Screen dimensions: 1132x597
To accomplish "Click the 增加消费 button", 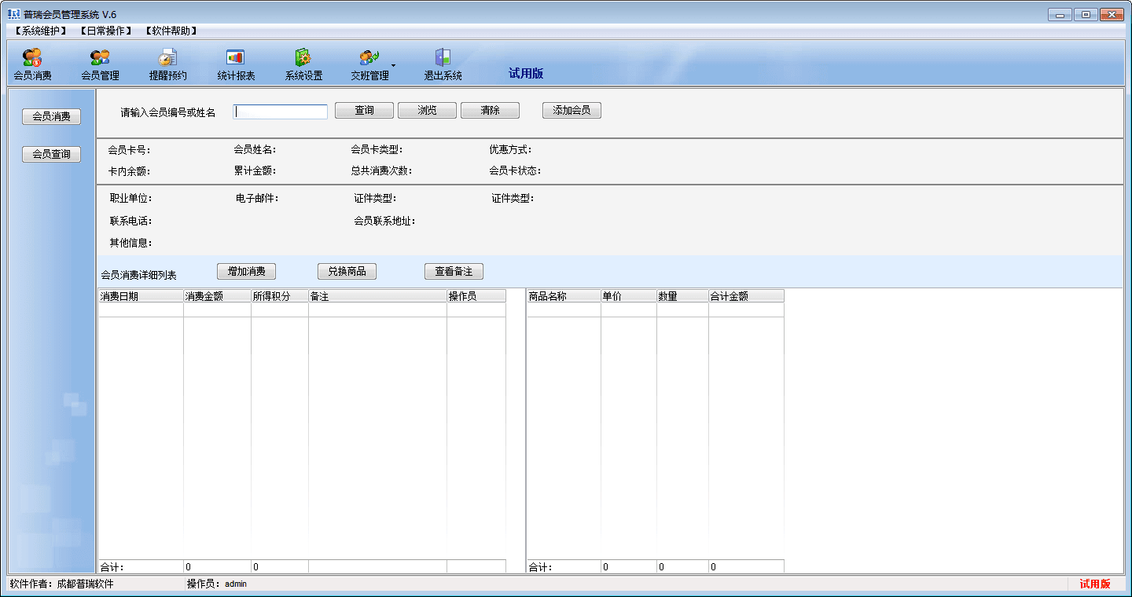I will [246, 272].
